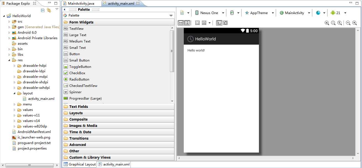
Task: Switch to Graphical Layout bottom tab
Action: (x=79, y=164)
